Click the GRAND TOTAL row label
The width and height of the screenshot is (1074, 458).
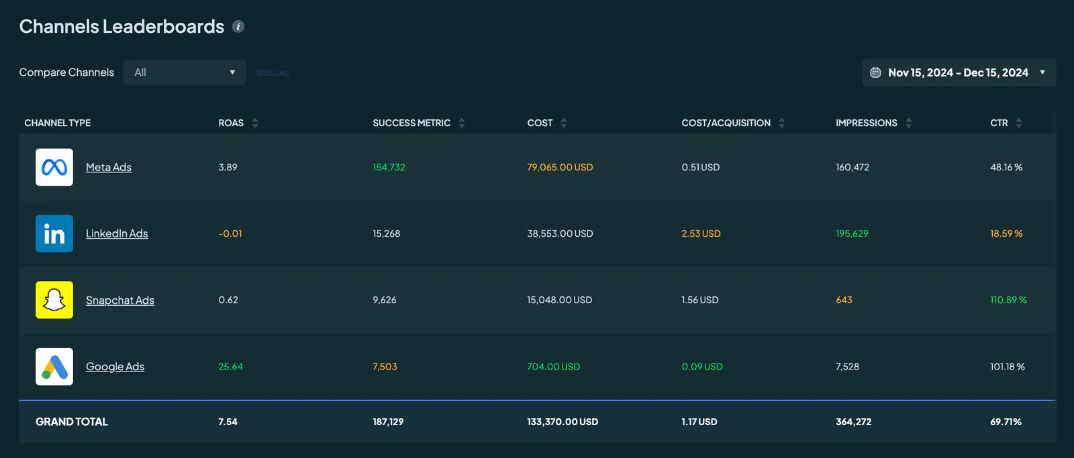click(72, 421)
